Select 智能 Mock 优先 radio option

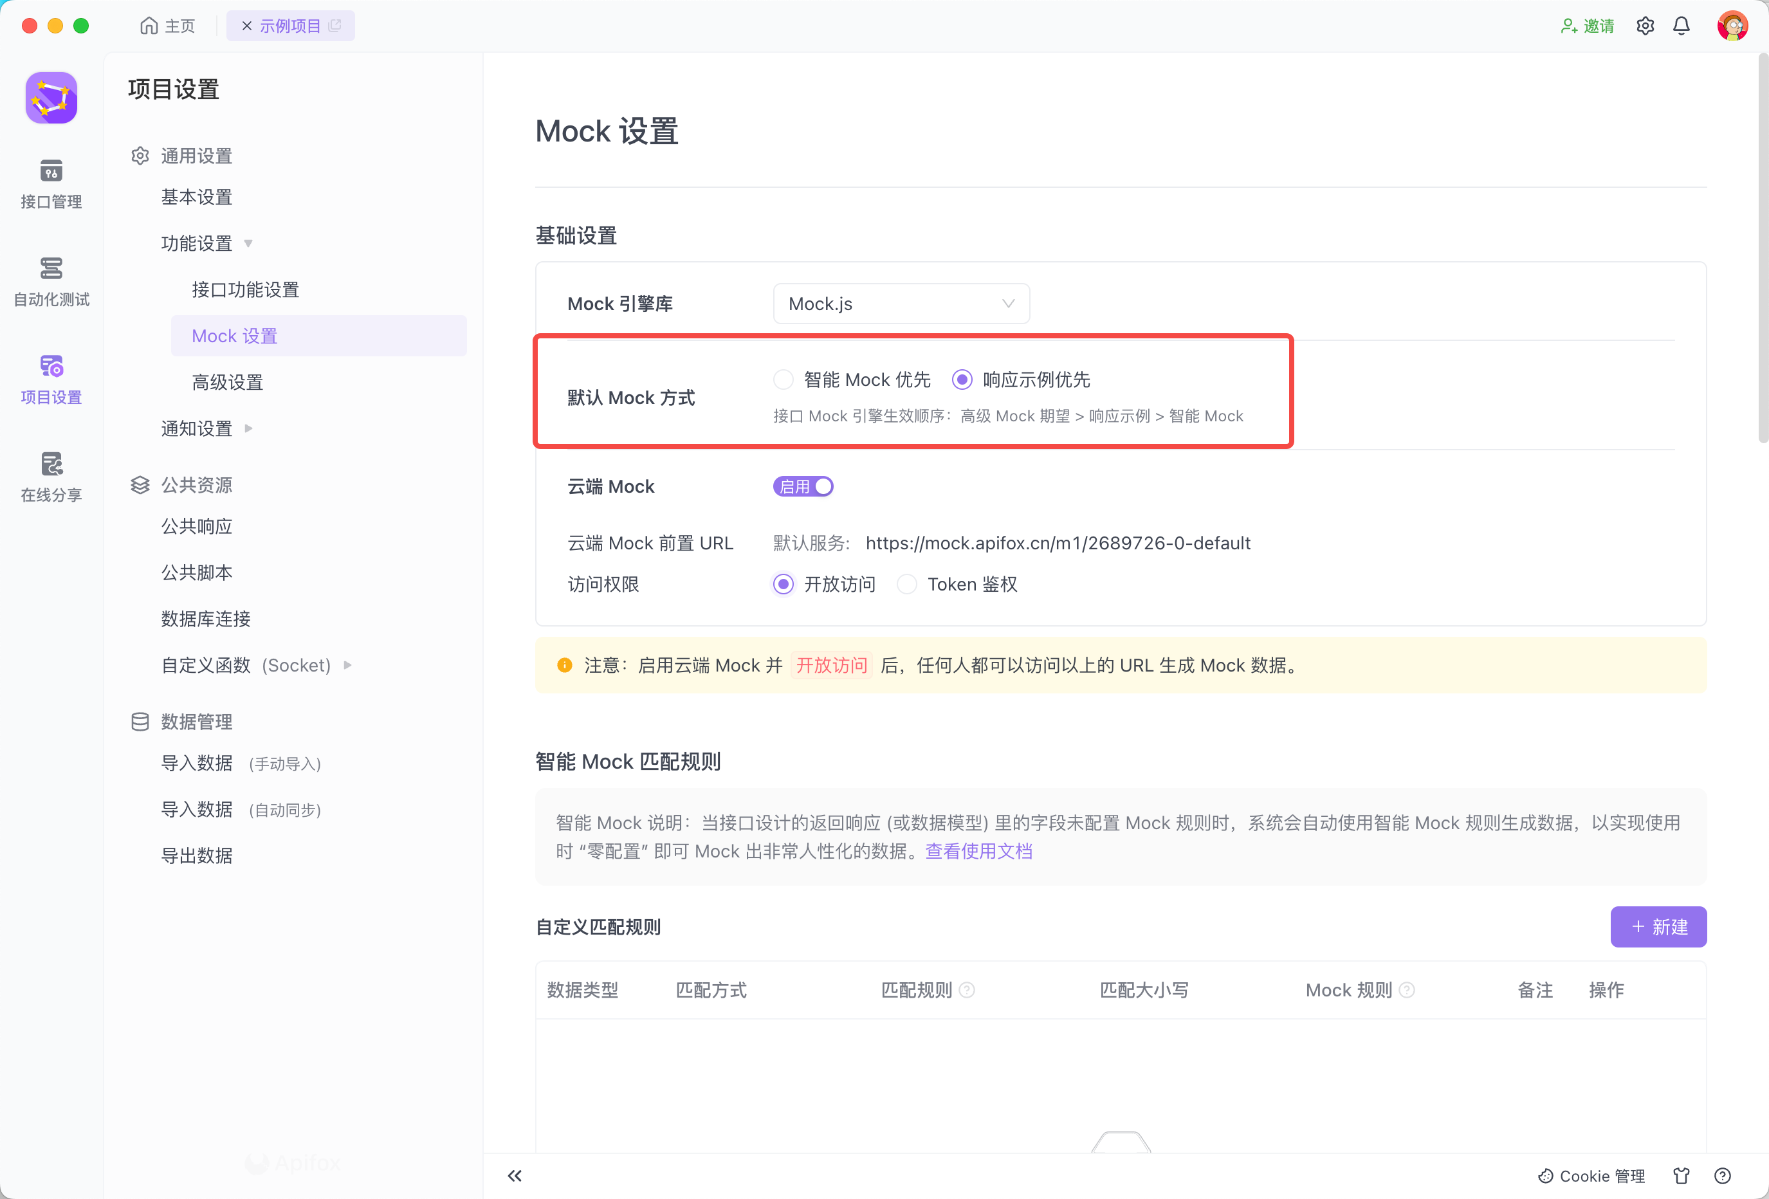tap(784, 379)
